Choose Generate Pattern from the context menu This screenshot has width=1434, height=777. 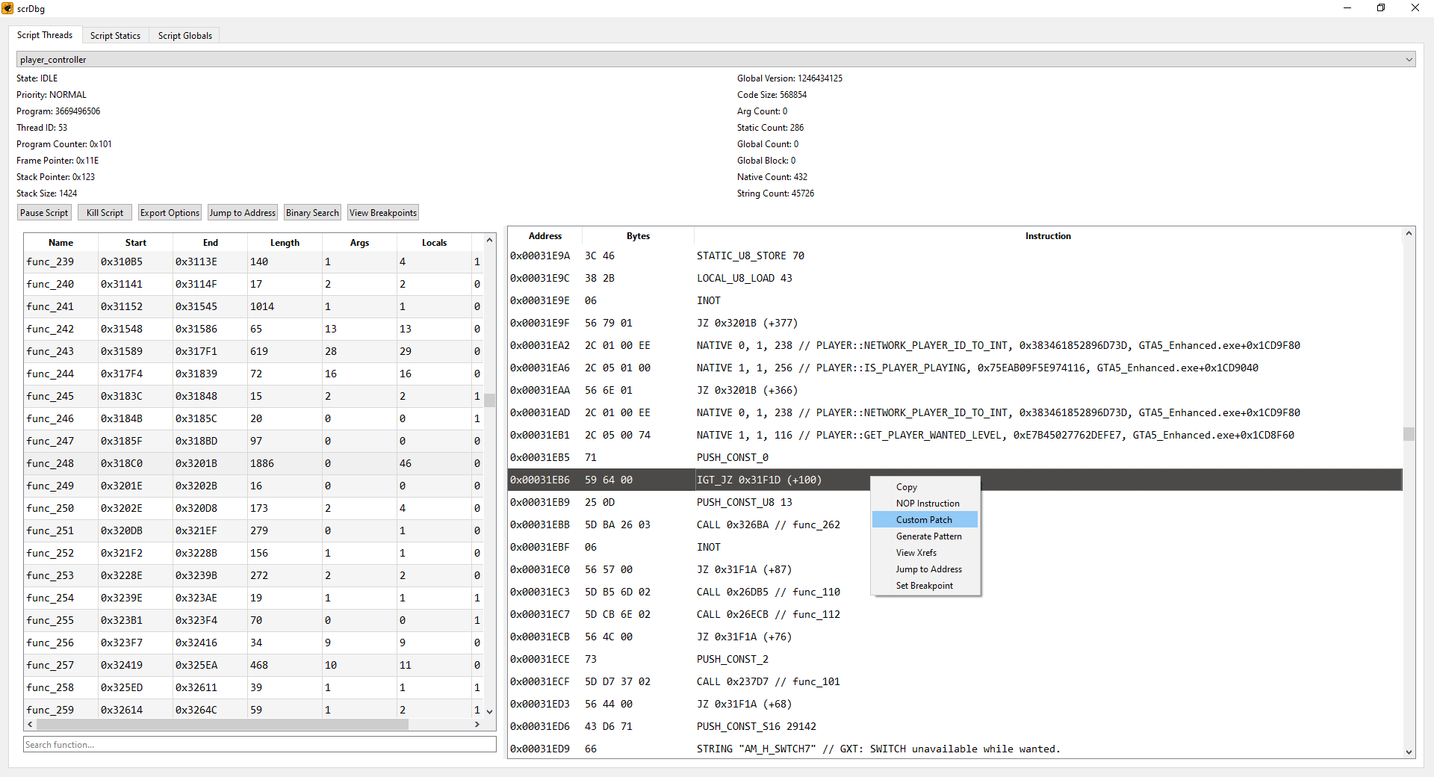tap(928, 536)
